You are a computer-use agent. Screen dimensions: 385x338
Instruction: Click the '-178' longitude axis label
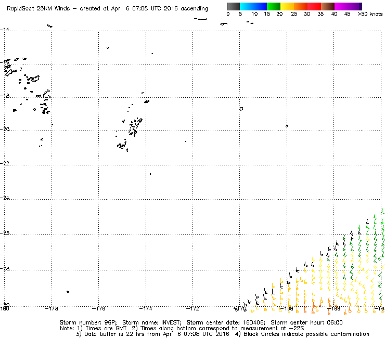coord(52,308)
